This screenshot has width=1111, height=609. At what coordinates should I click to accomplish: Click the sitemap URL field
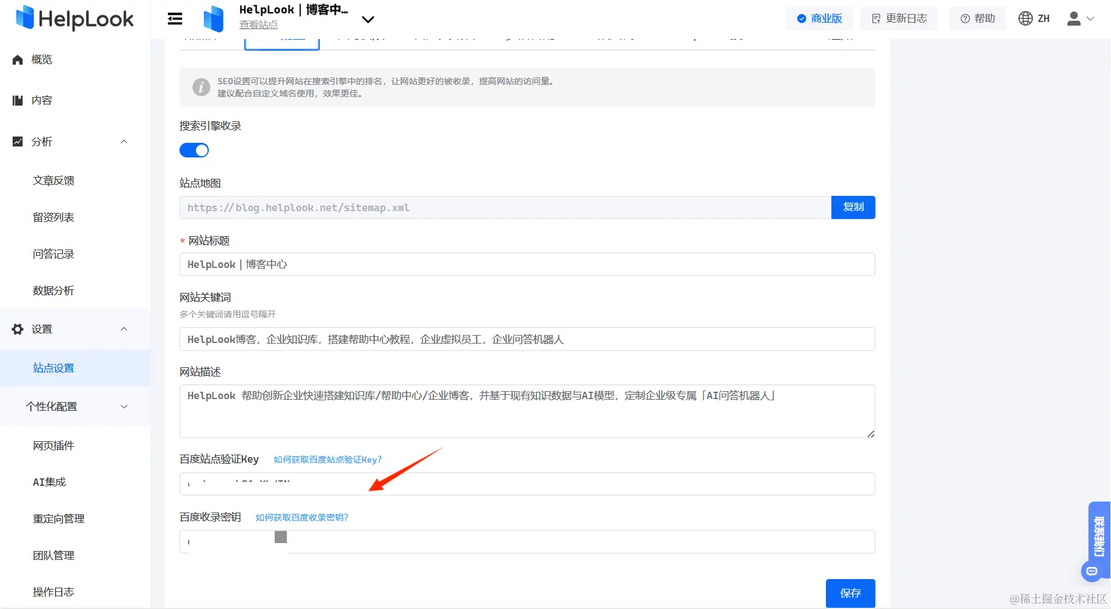505,207
